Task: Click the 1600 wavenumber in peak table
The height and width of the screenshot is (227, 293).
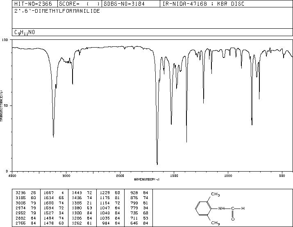Action: point(49,203)
